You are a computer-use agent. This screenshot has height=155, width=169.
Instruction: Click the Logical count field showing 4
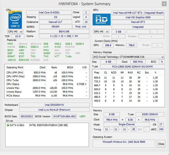tap(86, 17)
